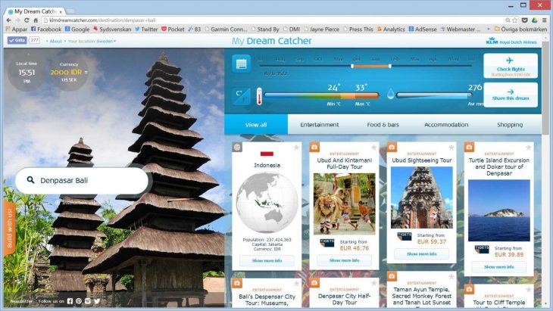Star Denpasar City Half-Day Tour card
Viewport: 553px width, 311px height.
[373, 283]
